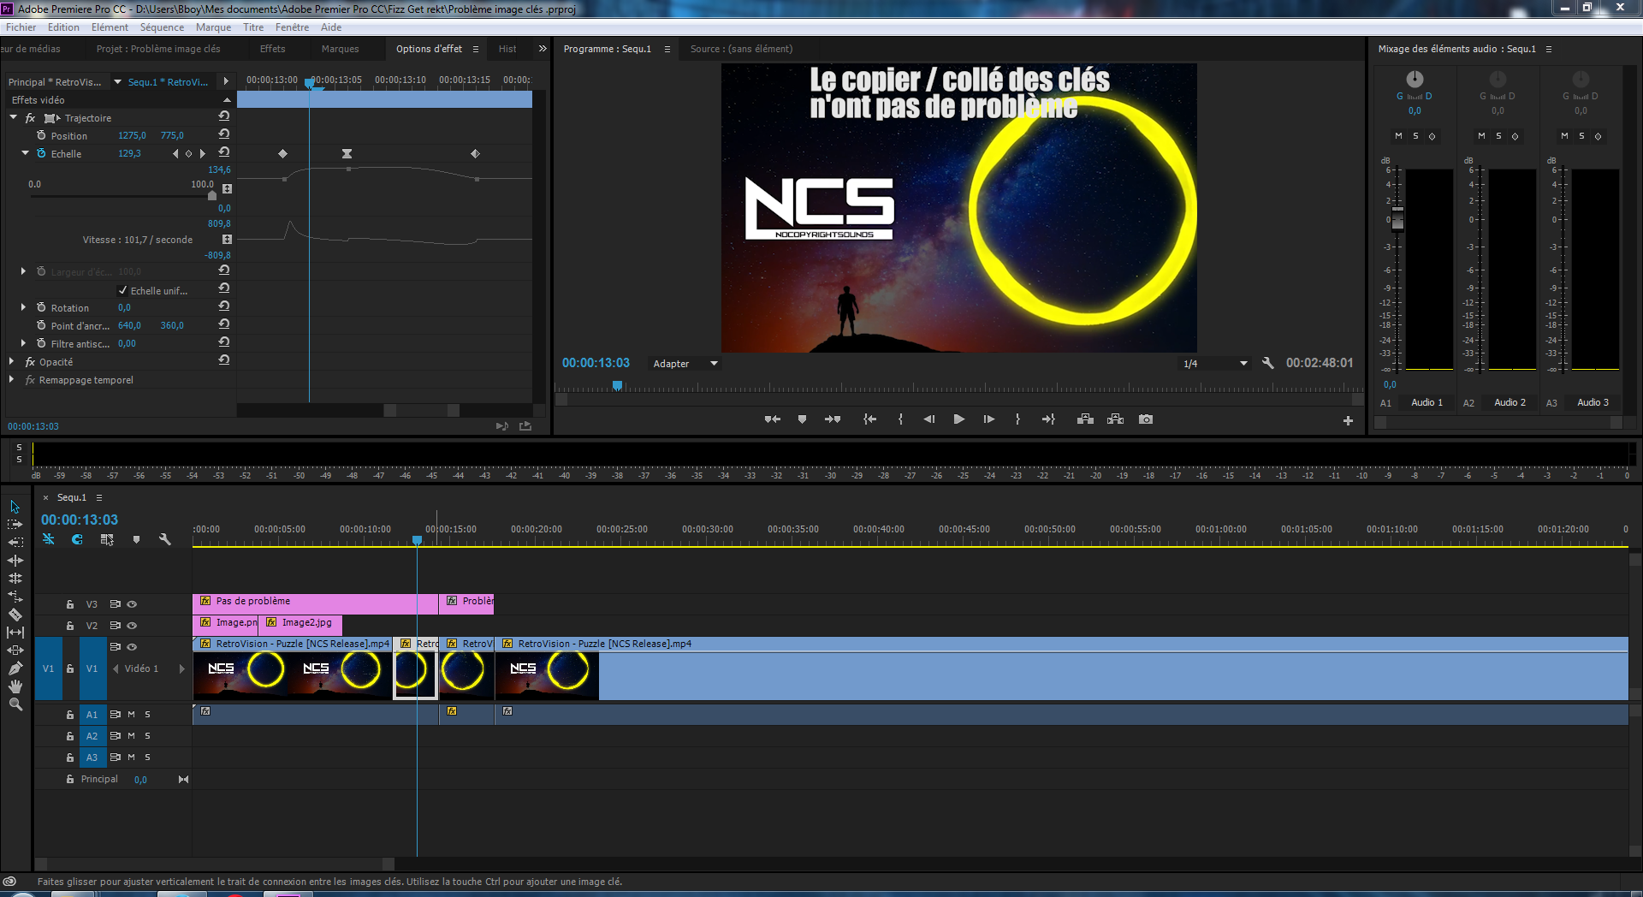Toggle Position animation stopwatch
The image size is (1643, 897).
pos(41,135)
